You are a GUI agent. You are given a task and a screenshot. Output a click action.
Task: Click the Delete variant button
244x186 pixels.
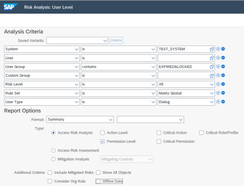pyautogui.click(x=116, y=41)
